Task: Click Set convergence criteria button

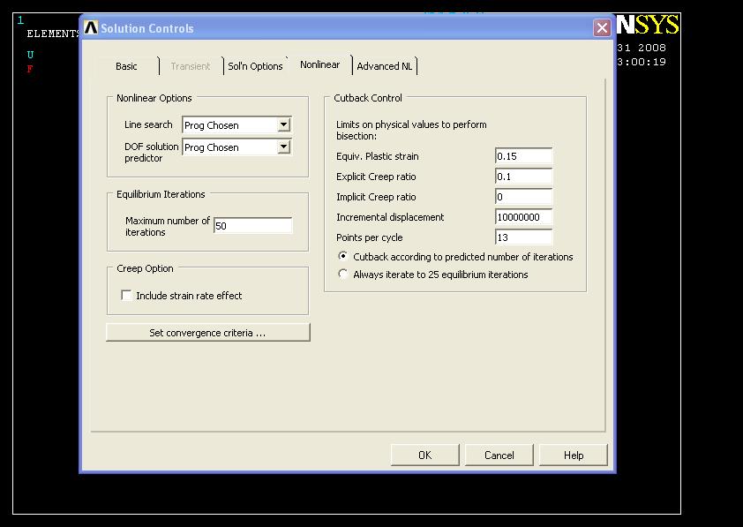Action: [x=207, y=333]
